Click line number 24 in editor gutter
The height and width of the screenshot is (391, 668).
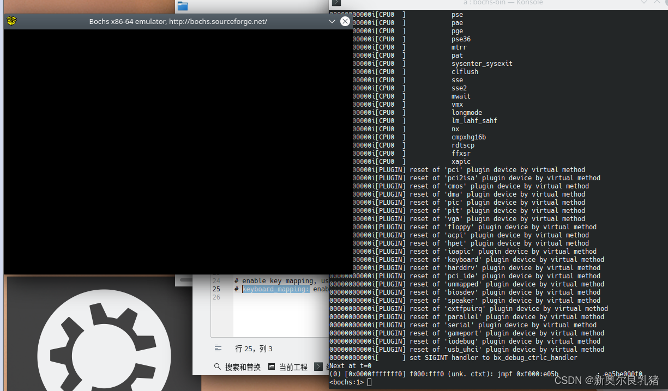(x=216, y=281)
